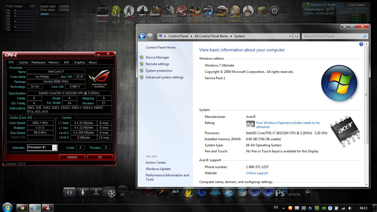377x212 pixels.
Task: Launch Far Cry 3 dock icon
Action: point(155,11)
